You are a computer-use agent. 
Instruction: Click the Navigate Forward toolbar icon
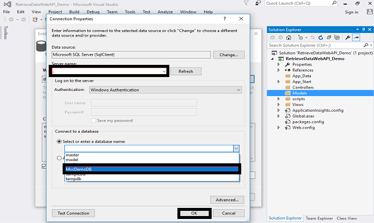(x=23, y=20)
